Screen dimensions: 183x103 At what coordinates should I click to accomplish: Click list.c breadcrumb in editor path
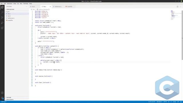point(33,9)
